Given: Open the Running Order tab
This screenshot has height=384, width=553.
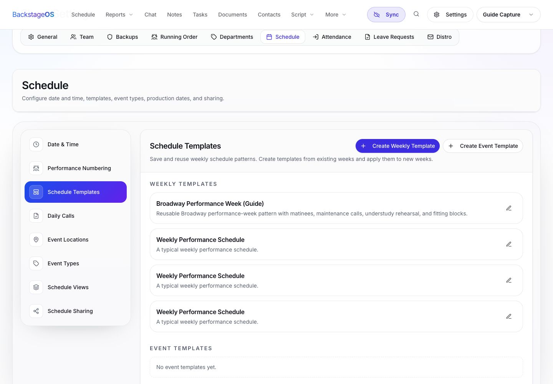Looking at the screenshot, I should pos(174,37).
